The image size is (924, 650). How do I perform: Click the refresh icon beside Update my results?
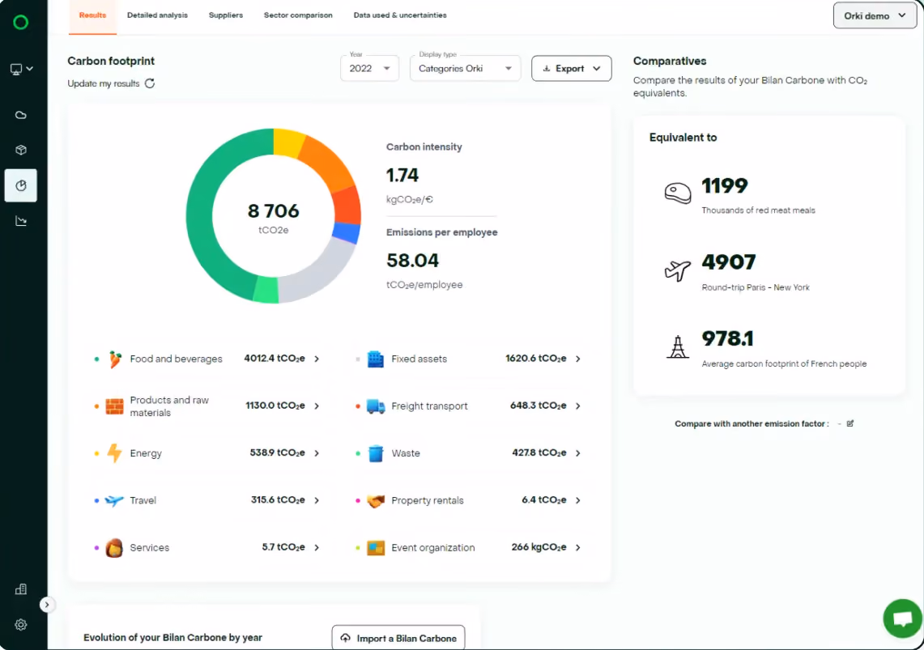coord(150,83)
